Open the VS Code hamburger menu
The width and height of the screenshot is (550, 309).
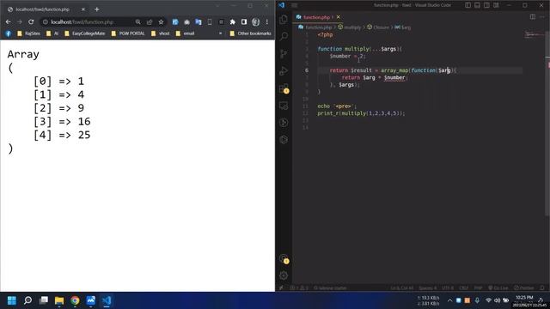coord(295,5)
